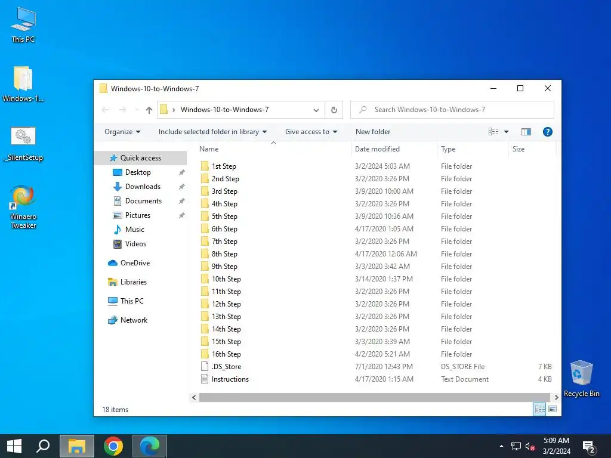The height and width of the screenshot is (458, 611).
Task: Open the recent locations dropdown arrow
Action: pyautogui.click(x=137, y=110)
